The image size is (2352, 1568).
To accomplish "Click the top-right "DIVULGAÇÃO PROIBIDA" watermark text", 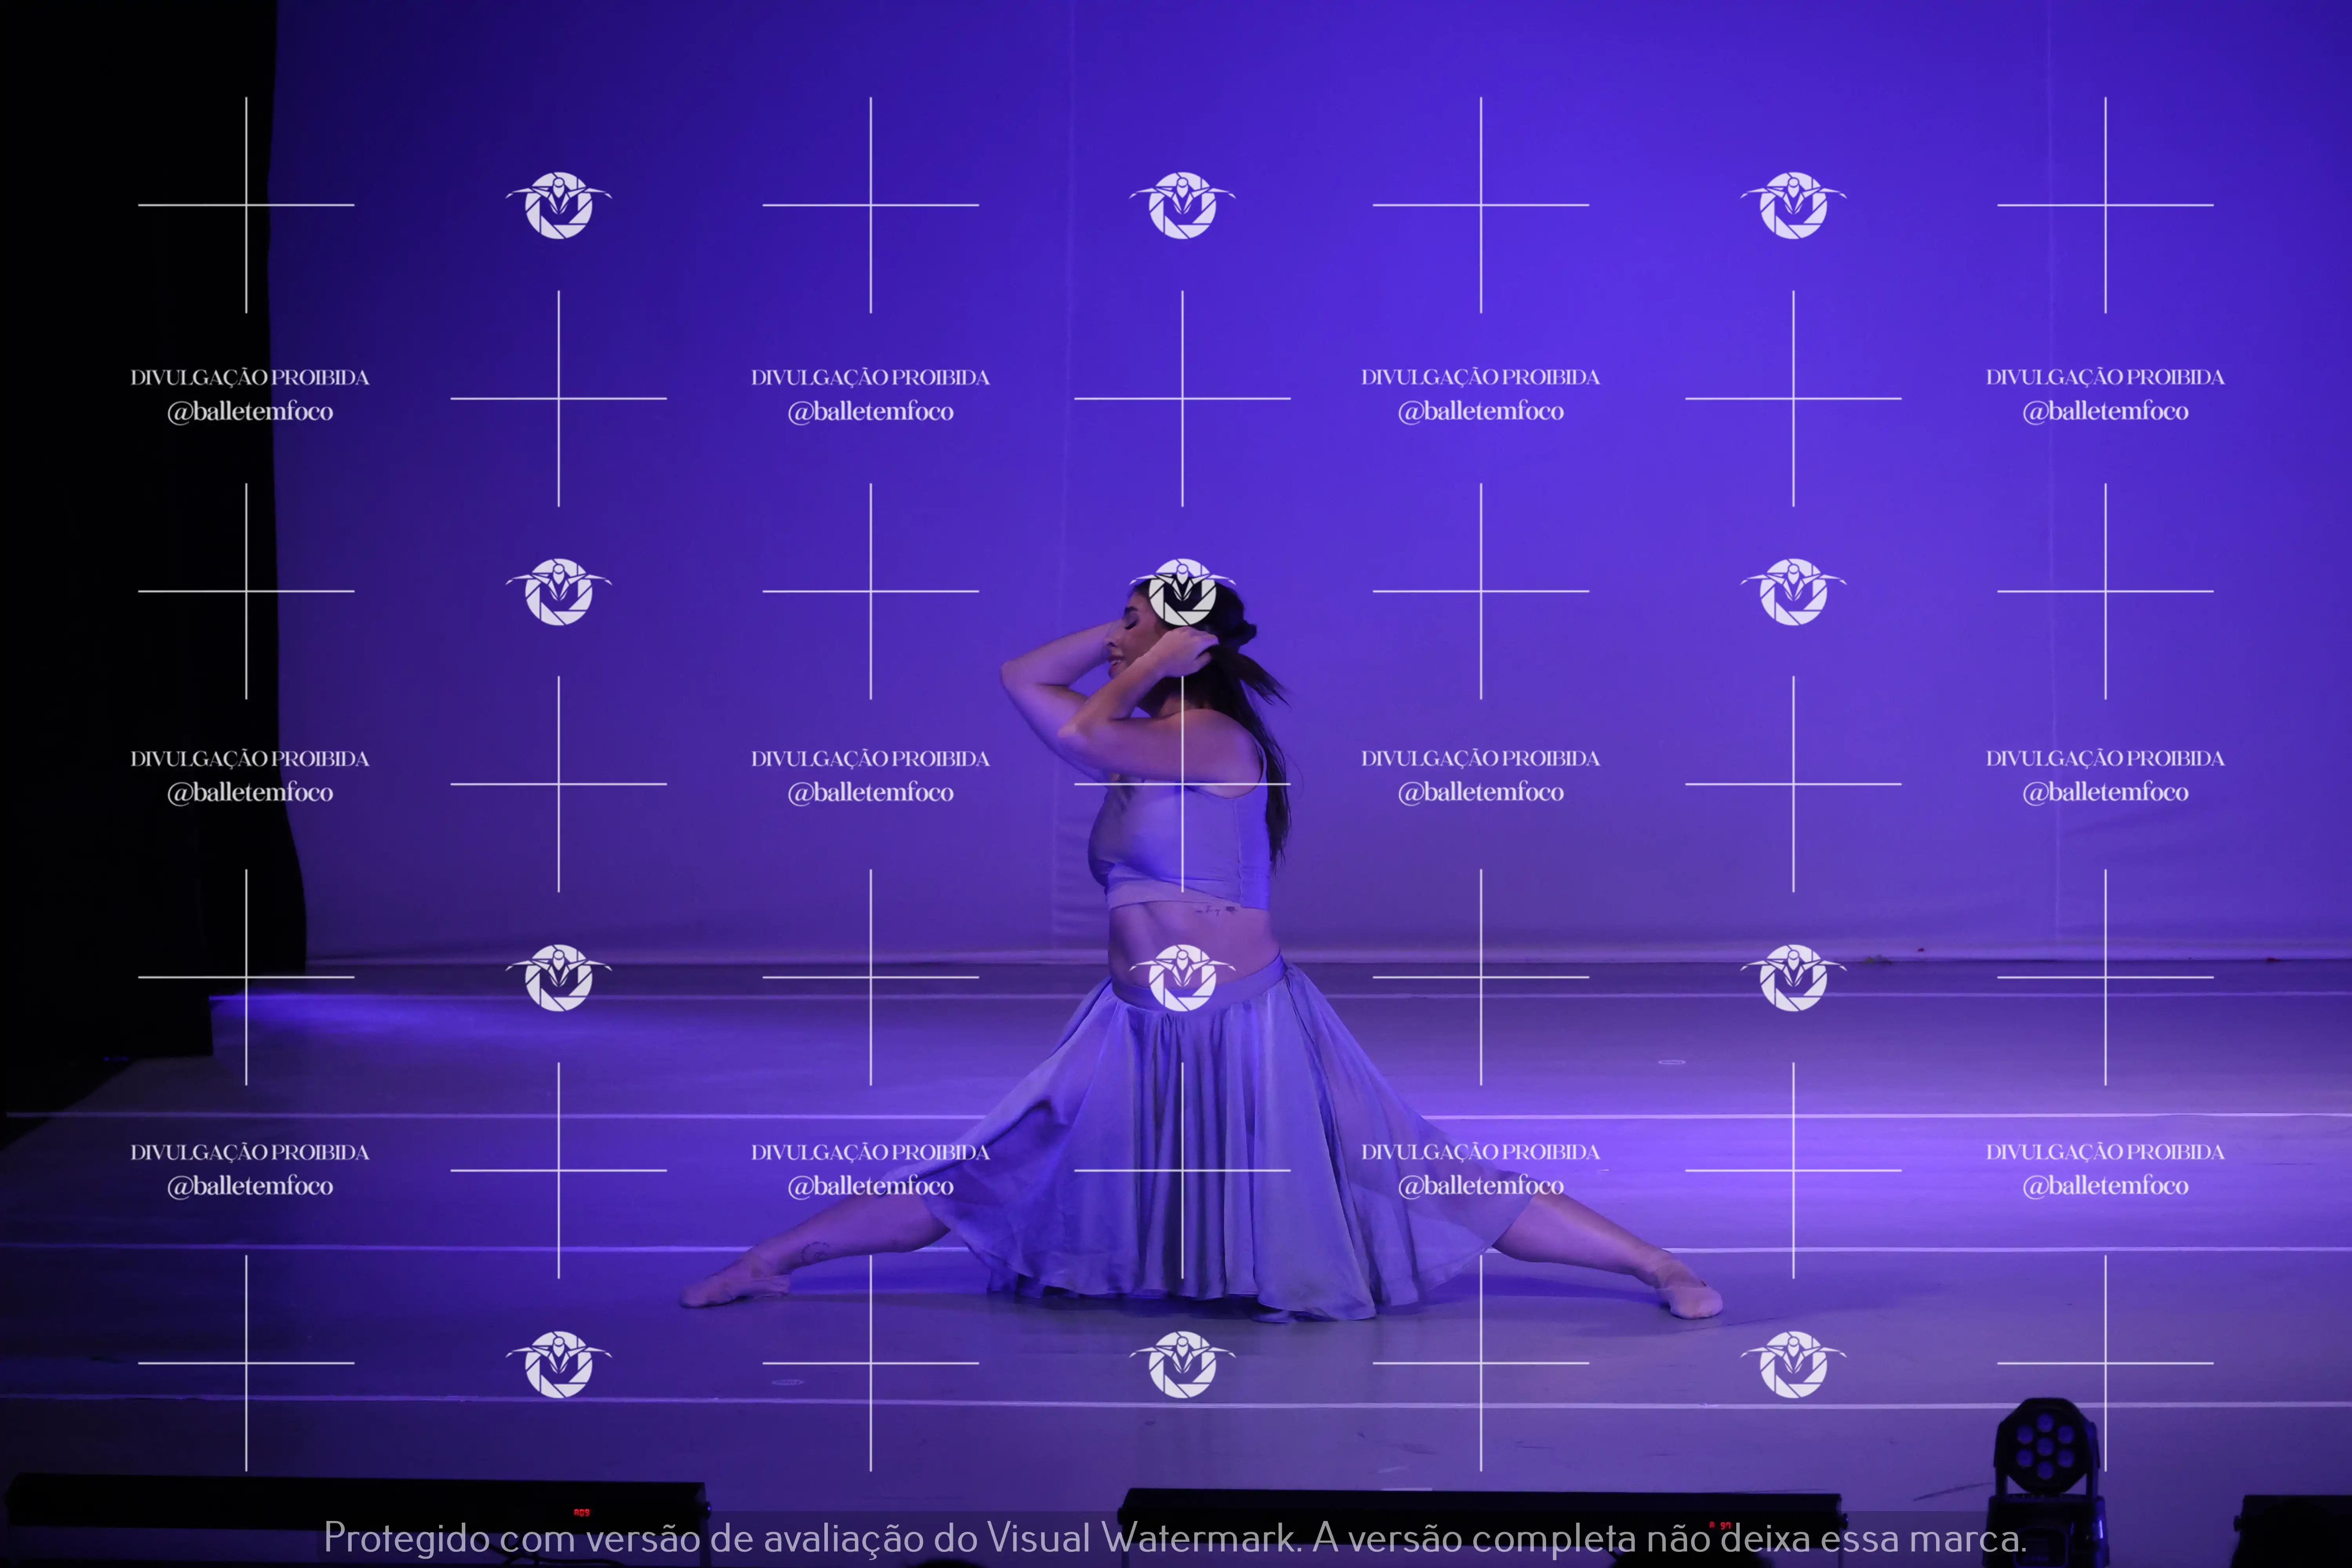I will pos(2105,377).
